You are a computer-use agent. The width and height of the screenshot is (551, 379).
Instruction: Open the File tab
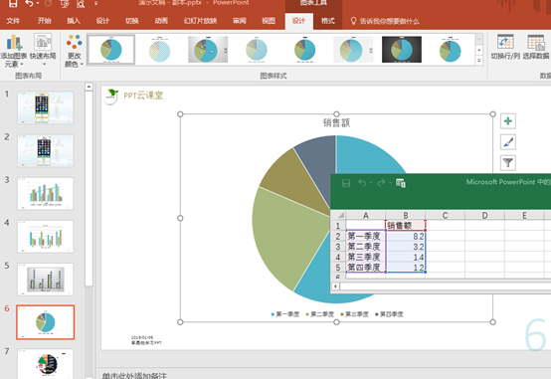click(13, 21)
